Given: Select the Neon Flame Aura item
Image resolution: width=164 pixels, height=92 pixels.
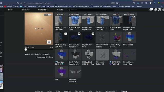Looking at the screenshot, I should coord(130,54).
